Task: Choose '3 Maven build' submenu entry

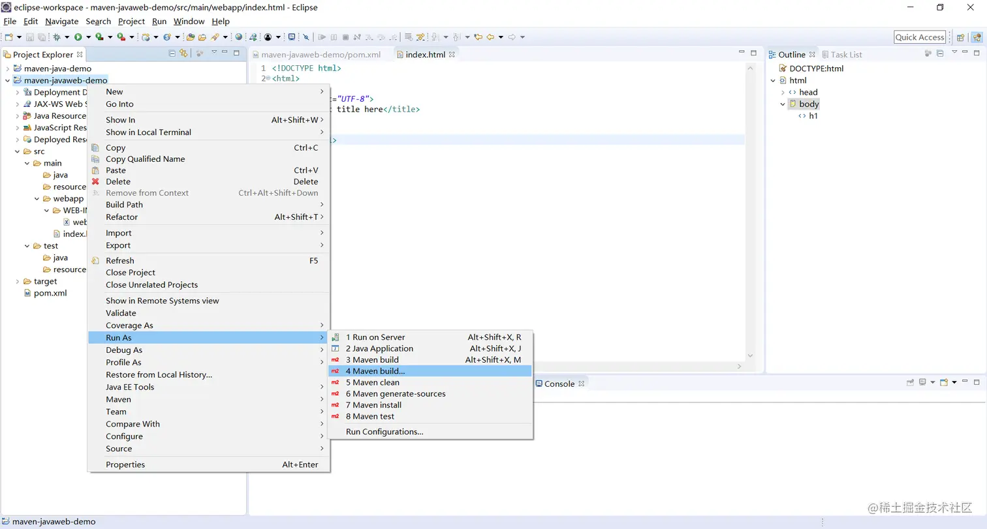Action: (431, 359)
